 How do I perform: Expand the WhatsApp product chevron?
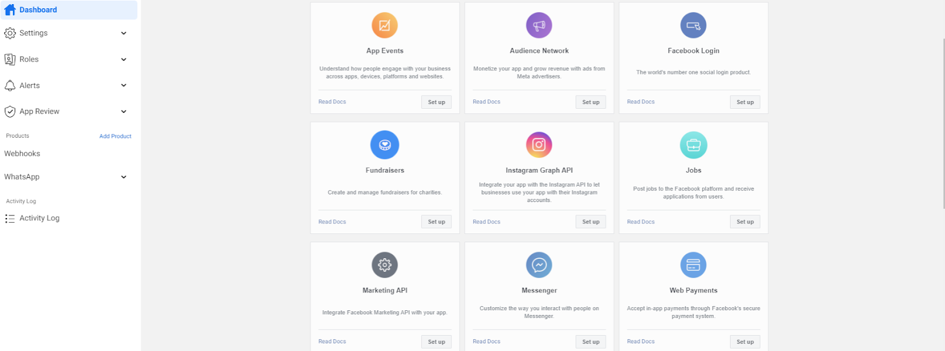click(x=123, y=177)
